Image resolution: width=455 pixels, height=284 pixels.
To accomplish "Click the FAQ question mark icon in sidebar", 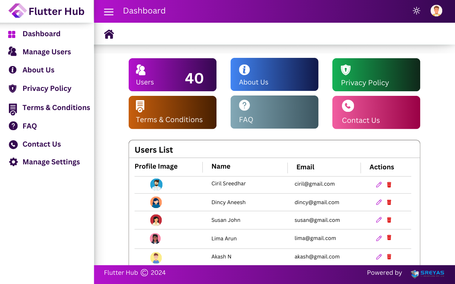I will click(x=13, y=126).
